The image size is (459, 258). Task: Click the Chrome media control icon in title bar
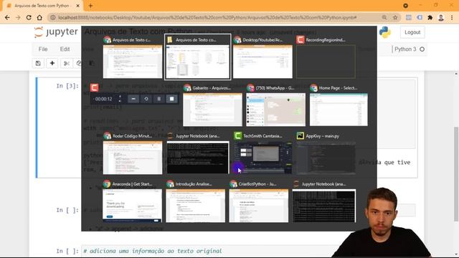point(405,6)
